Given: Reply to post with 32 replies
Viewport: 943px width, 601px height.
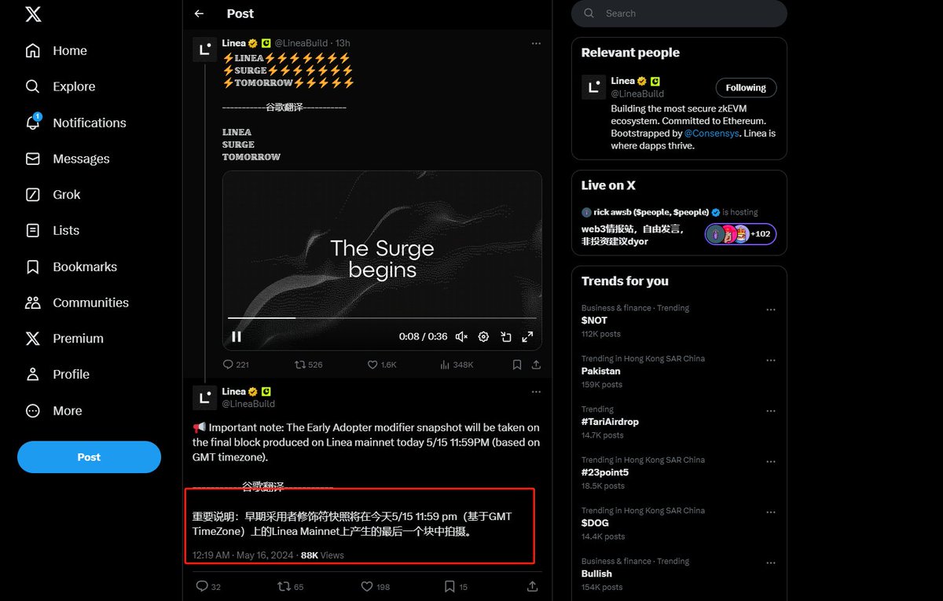Looking at the screenshot, I should point(208,586).
